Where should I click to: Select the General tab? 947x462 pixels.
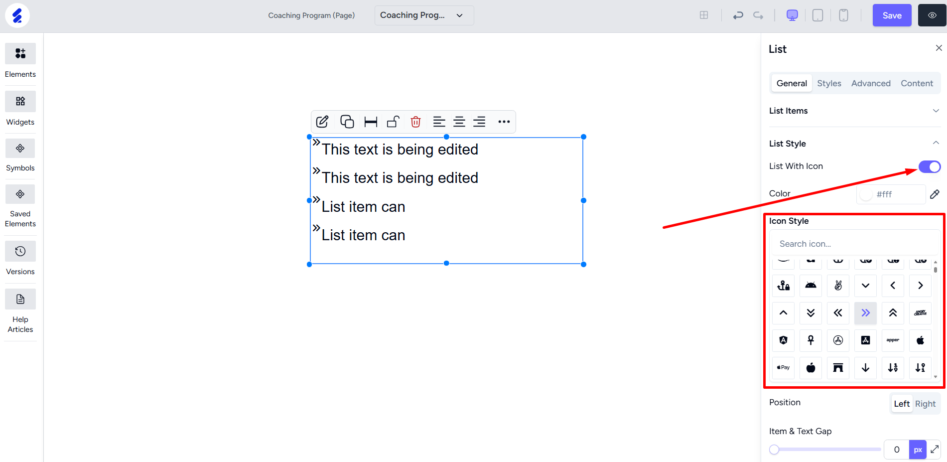[x=791, y=83]
